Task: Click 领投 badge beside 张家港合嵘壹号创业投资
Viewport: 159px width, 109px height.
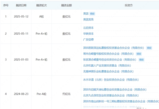Action: (x=141, y=60)
